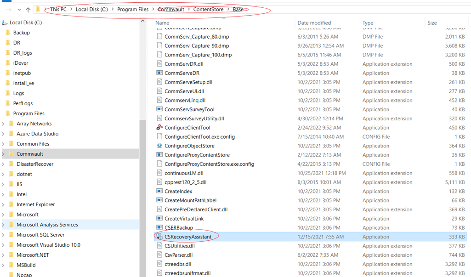
Task: Click the CommServ_Capture_90.dmp file icon
Action: 159,46
